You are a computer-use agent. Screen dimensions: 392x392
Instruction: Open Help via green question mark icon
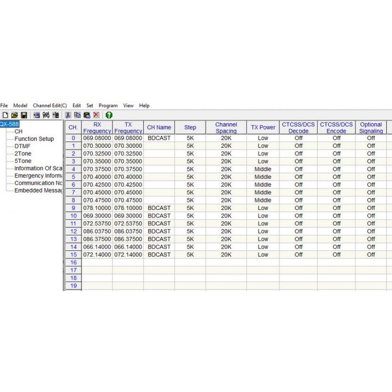(109, 115)
